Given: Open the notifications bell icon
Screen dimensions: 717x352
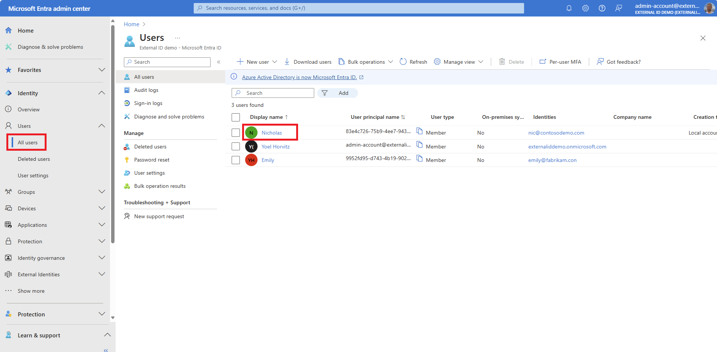Looking at the screenshot, I should (569, 8).
